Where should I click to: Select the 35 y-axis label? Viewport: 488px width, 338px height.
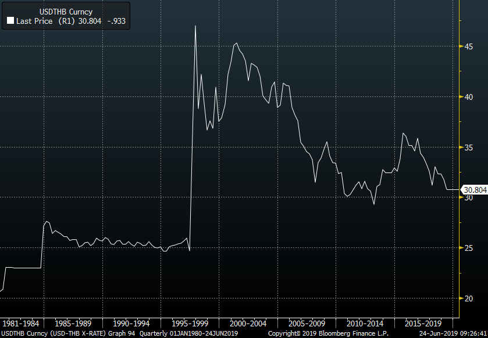(x=469, y=148)
